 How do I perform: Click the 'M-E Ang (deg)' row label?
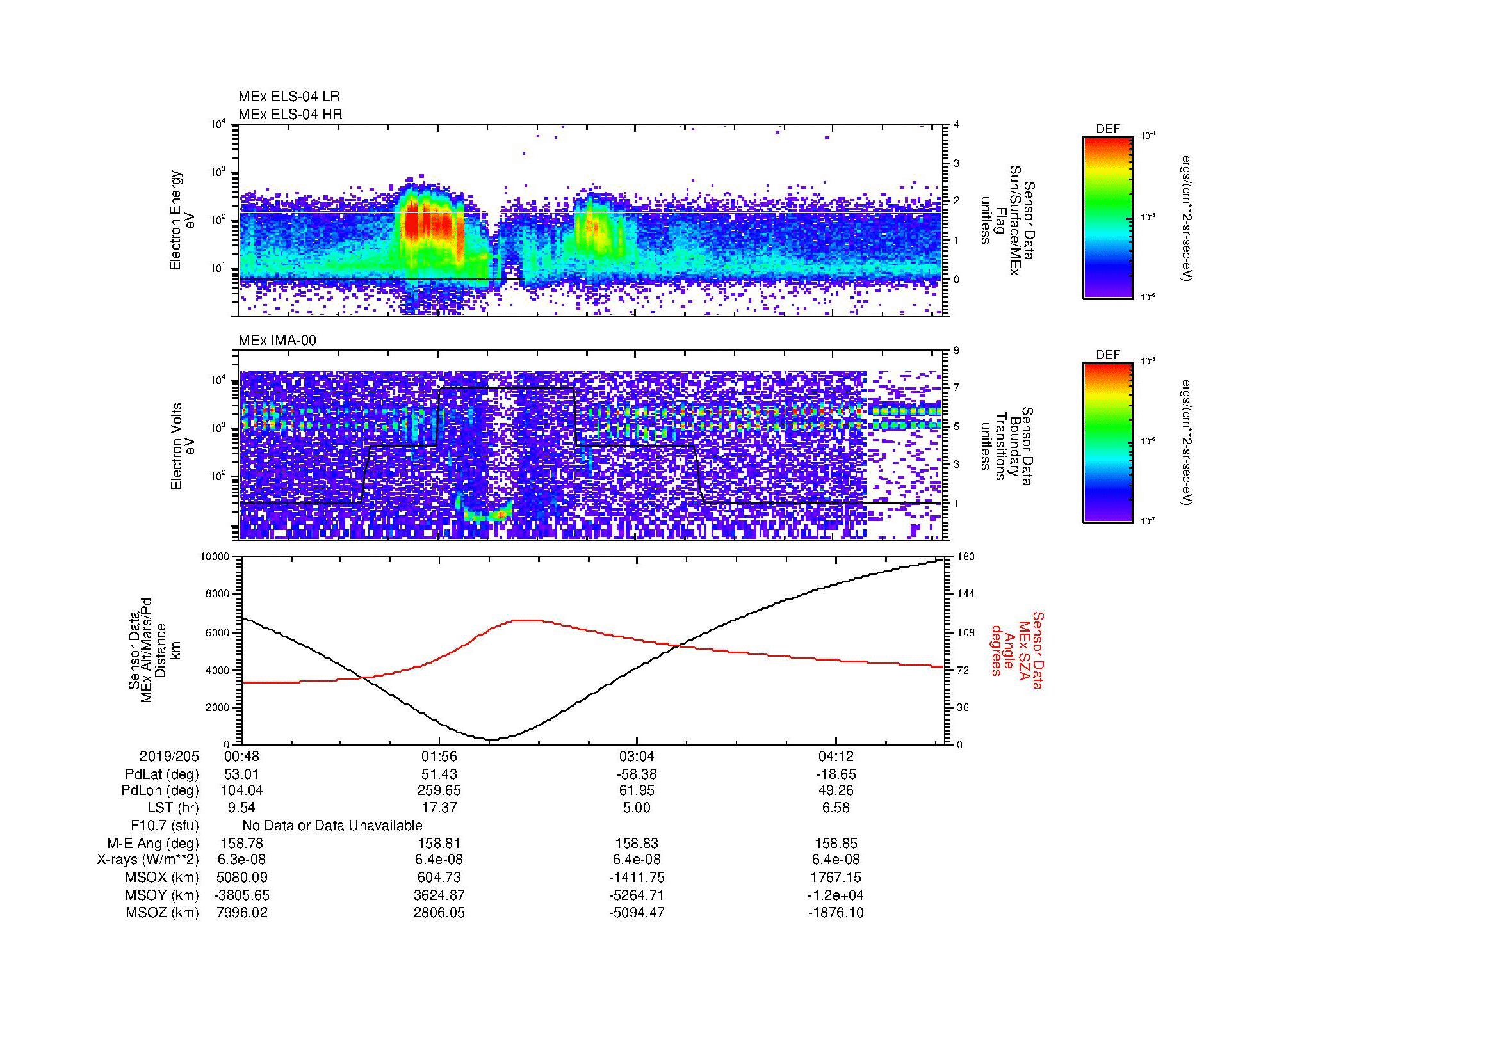(153, 844)
